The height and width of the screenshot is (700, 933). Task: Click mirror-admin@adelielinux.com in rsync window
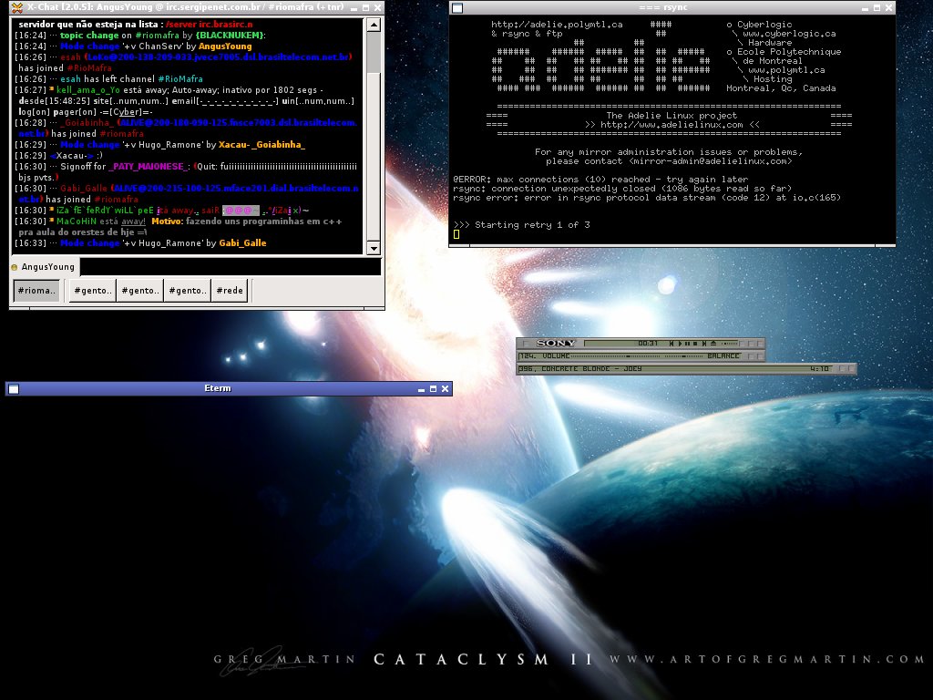(x=711, y=160)
